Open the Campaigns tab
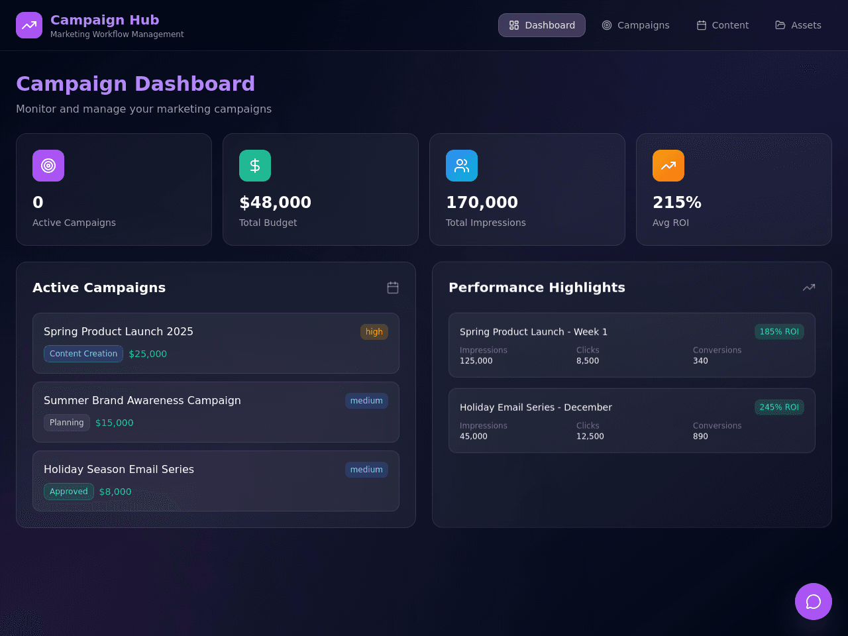 coord(635,25)
